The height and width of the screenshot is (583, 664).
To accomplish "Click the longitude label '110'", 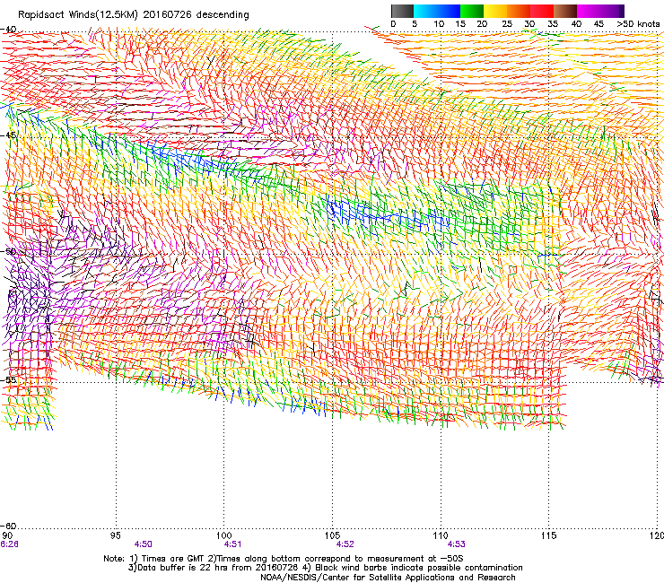I will click(x=441, y=535).
